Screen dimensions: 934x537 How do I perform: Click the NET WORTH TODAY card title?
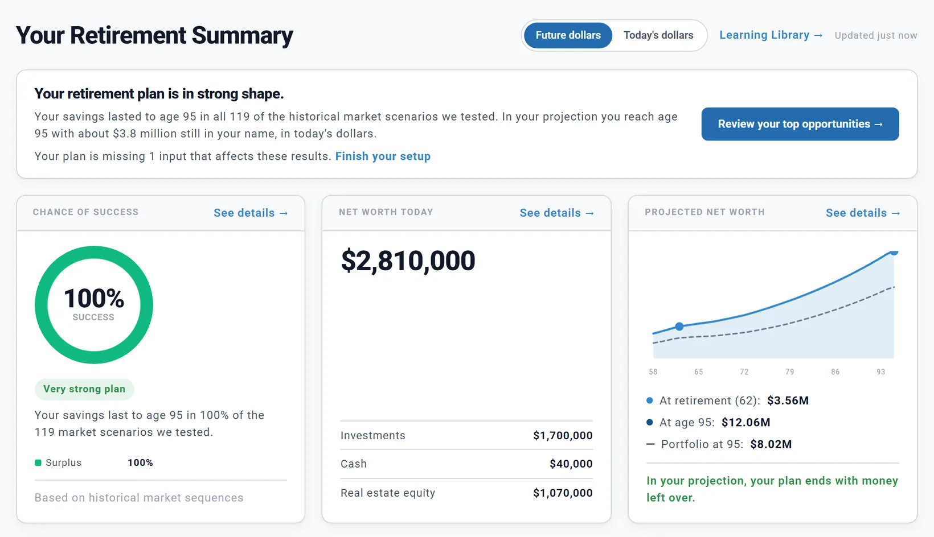point(386,212)
